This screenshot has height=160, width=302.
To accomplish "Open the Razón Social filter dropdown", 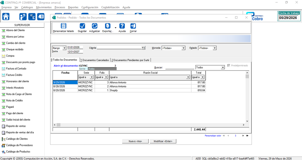I will [x=188, y=77].
